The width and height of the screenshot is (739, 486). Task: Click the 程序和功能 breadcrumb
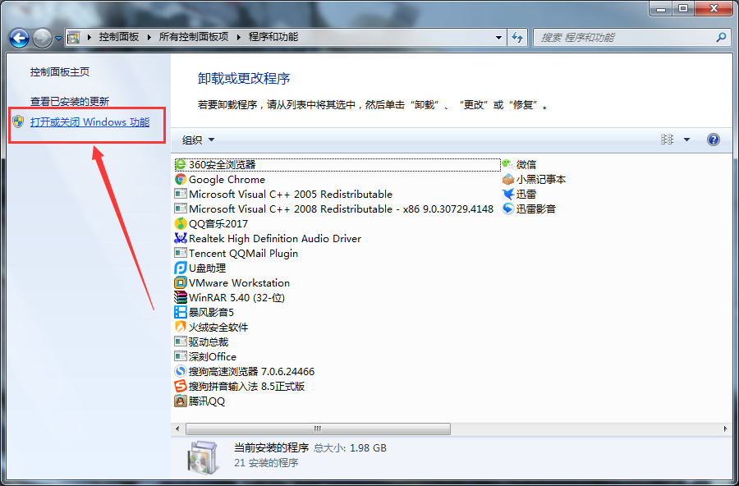tap(273, 37)
